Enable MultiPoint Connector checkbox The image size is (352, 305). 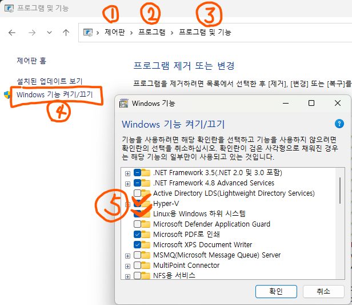pyautogui.click(x=137, y=265)
